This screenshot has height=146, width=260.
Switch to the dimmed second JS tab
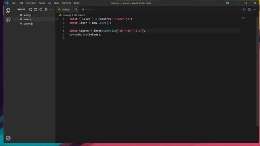[87, 9]
